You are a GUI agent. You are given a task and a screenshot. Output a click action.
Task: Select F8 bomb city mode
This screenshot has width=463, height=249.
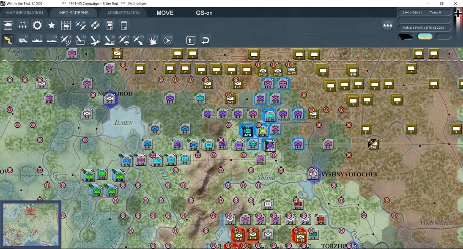[x=109, y=40]
